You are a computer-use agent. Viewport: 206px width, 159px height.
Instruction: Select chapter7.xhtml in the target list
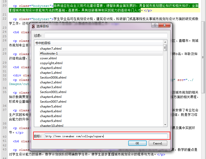coord(51,48)
